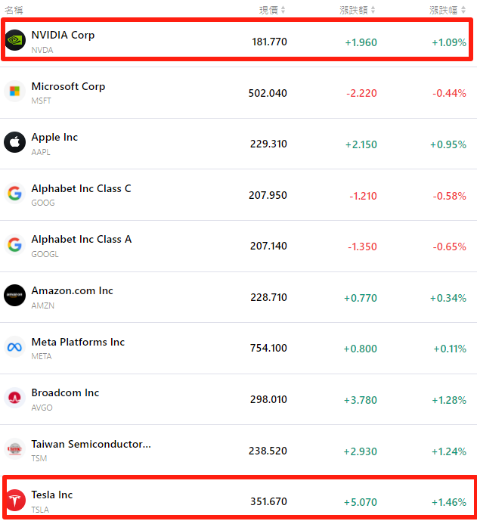This screenshot has height=521, width=477.
Task: Open Taiwan Semiconductor stock name
Action: coord(91,444)
